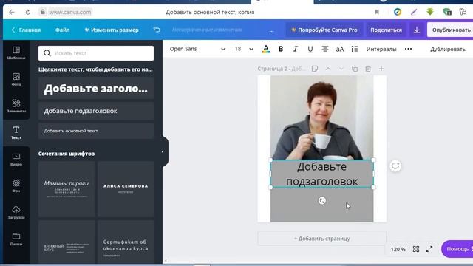Toggle bold formatting
This screenshot has height=266, width=473.
coord(281,49)
